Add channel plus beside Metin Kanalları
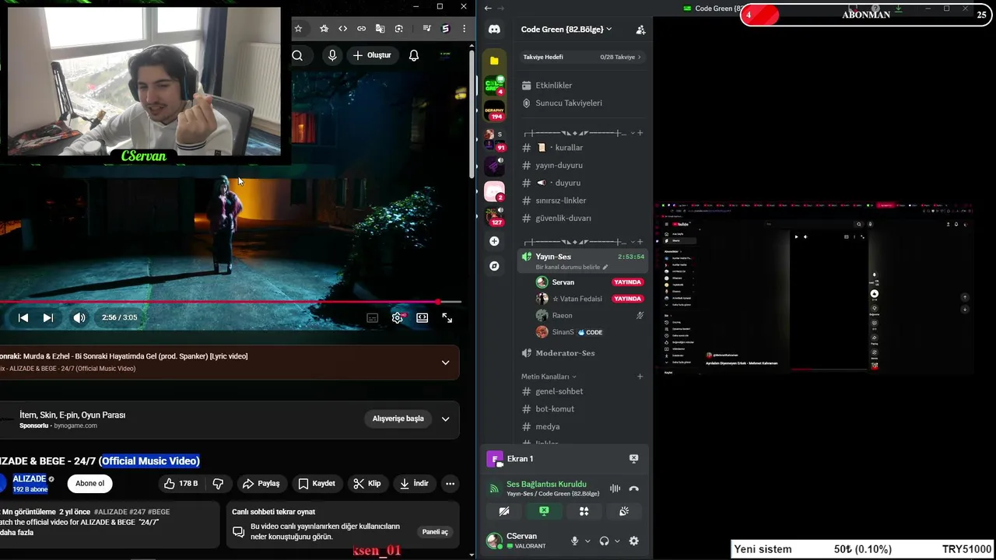The width and height of the screenshot is (996, 560). coord(640,376)
